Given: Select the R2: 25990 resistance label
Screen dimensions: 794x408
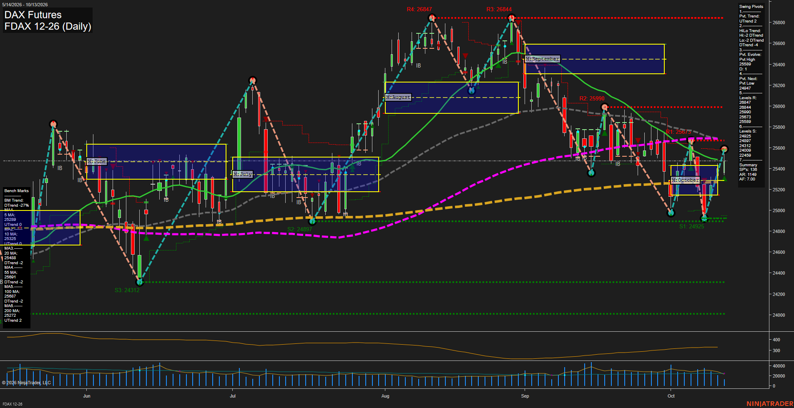Looking at the screenshot, I should click(592, 98).
